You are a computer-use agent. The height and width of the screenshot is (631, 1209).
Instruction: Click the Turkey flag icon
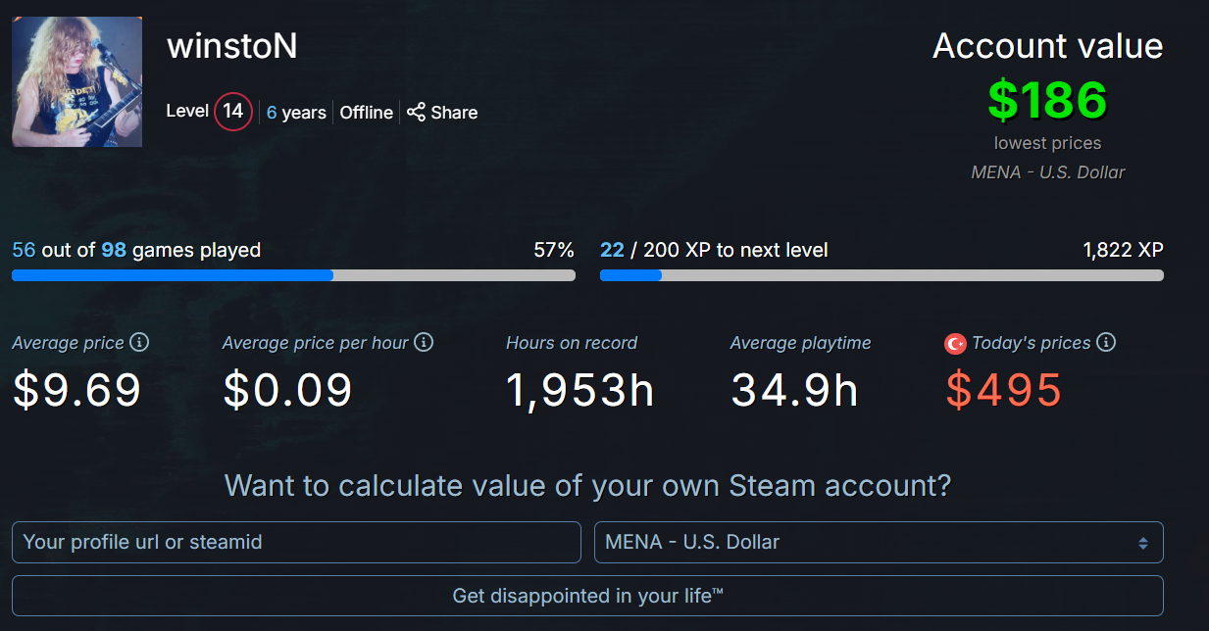(x=955, y=344)
